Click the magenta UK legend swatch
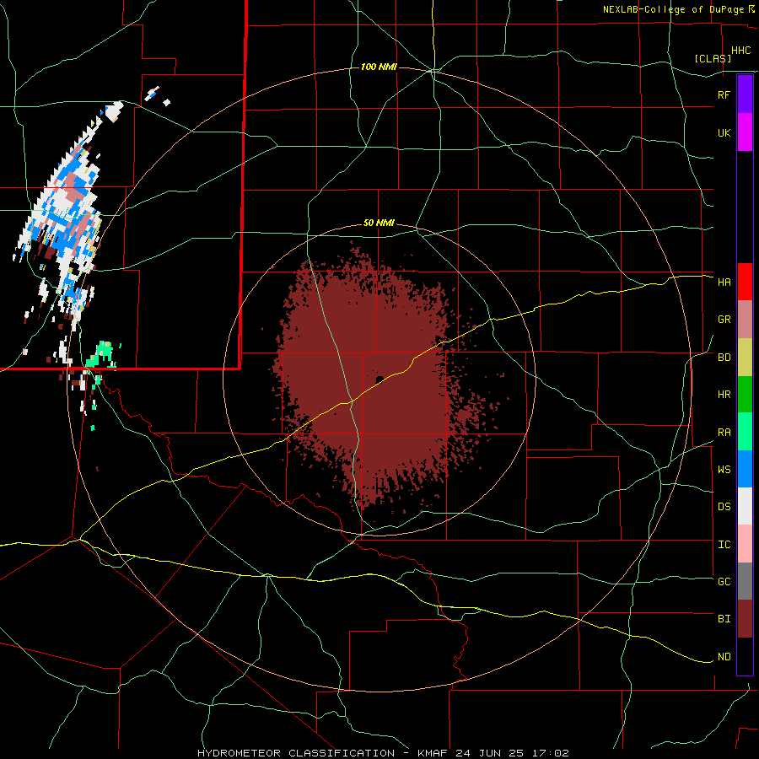The height and width of the screenshot is (759, 759). point(745,132)
